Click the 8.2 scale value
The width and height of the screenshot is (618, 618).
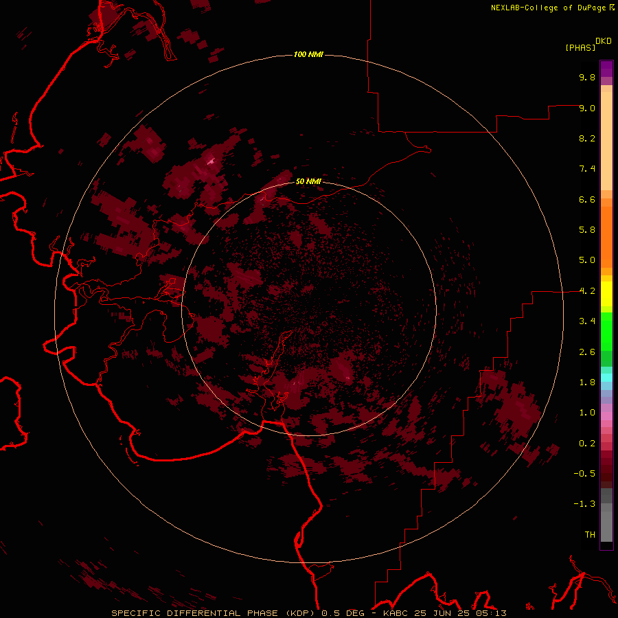point(587,138)
